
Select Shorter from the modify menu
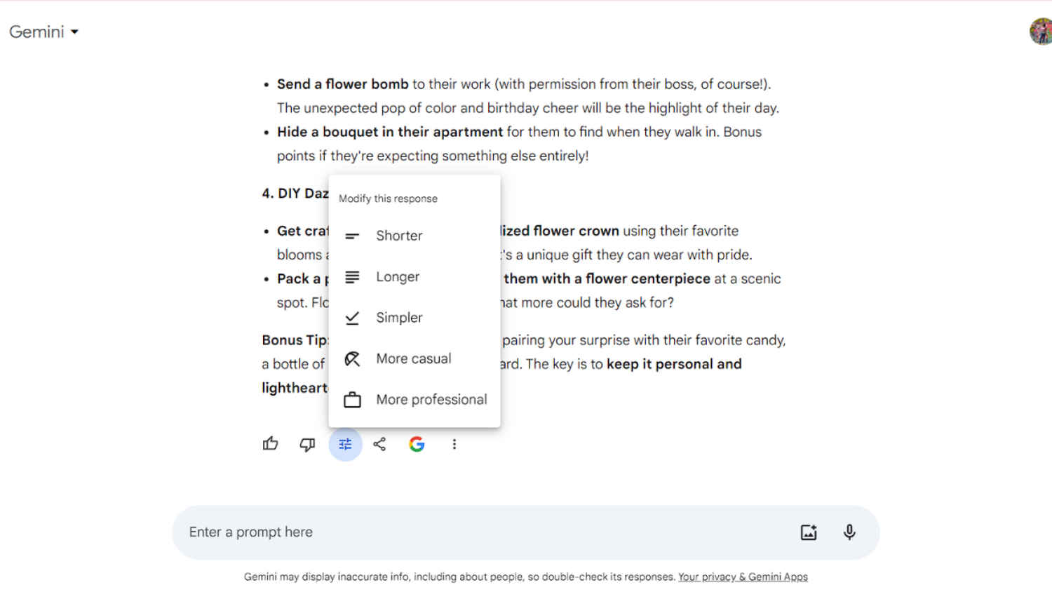(x=399, y=236)
